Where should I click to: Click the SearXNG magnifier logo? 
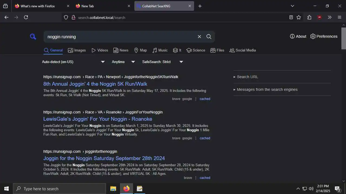tap(33, 37)
